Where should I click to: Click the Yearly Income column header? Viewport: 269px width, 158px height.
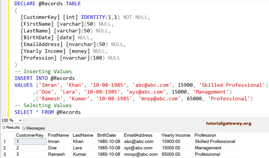coord(176,135)
